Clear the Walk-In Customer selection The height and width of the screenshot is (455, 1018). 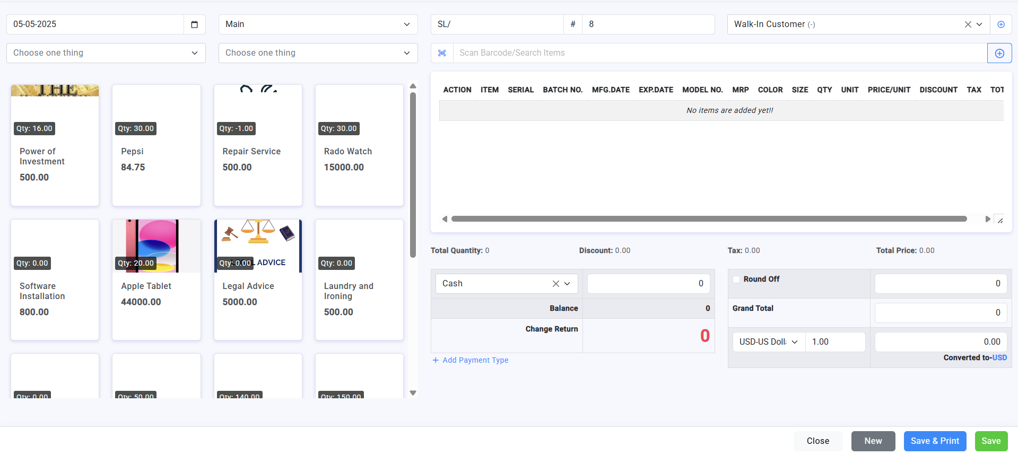click(968, 24)
